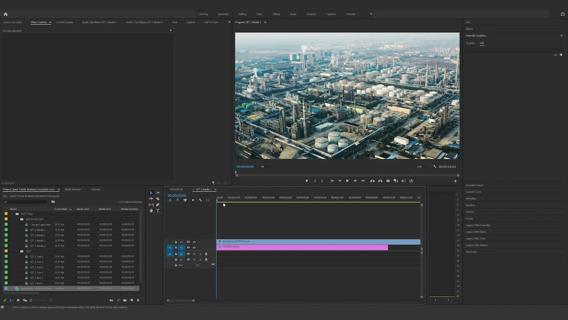Adjust the Project panel thumbnail zoom slider
This screenshot has height=320, width=568.
click(37, 300)
